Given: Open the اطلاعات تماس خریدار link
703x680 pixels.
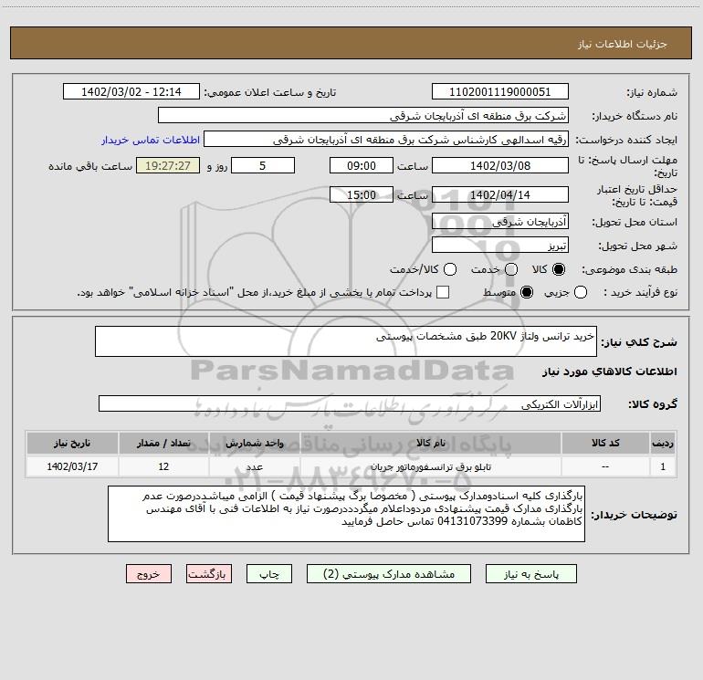Looking at the screenshot, I should coord(151,140).
